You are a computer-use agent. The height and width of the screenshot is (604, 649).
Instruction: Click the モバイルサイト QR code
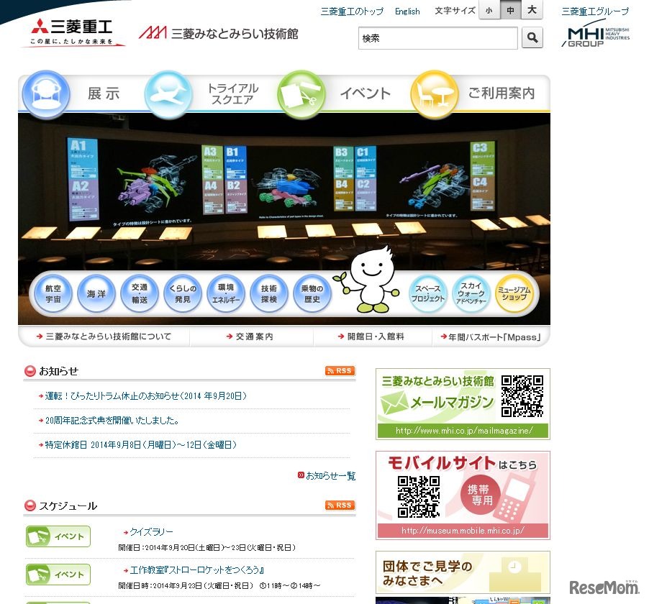(x=419, y=496)
